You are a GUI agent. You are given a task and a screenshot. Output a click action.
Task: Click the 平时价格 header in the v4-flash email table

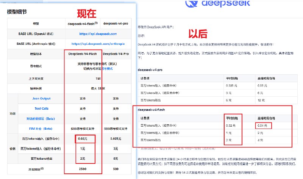pos(232,118)
